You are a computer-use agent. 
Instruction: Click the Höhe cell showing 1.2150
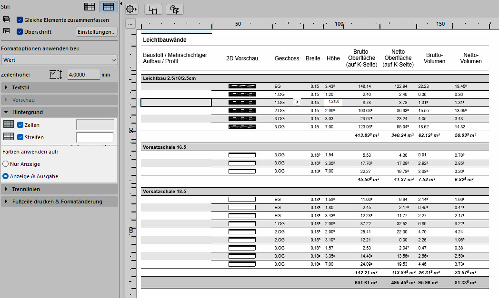pyautogui.click(x=333, y=102)
